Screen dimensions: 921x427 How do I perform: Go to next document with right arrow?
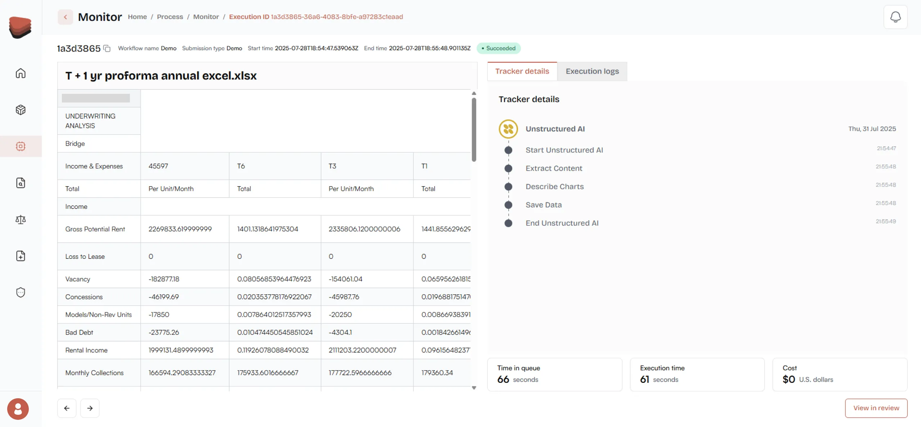click(x=90, y=408)
